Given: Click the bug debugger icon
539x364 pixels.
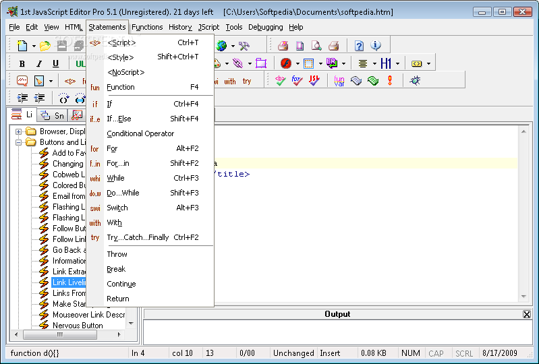Looking at the screenshot, I should [416, 81].
